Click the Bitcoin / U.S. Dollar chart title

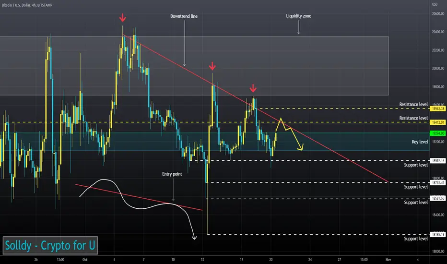click(x=27, y=5)
